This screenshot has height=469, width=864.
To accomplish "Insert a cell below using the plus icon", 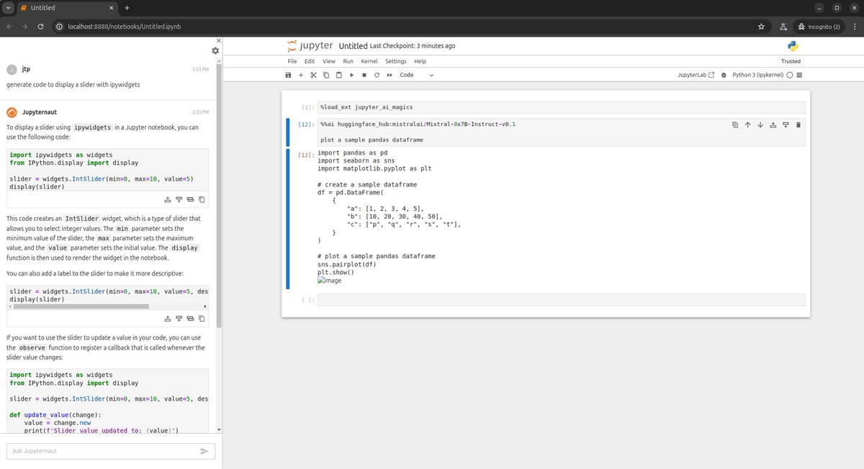I will pyautogui.click(x=301, y=75).
